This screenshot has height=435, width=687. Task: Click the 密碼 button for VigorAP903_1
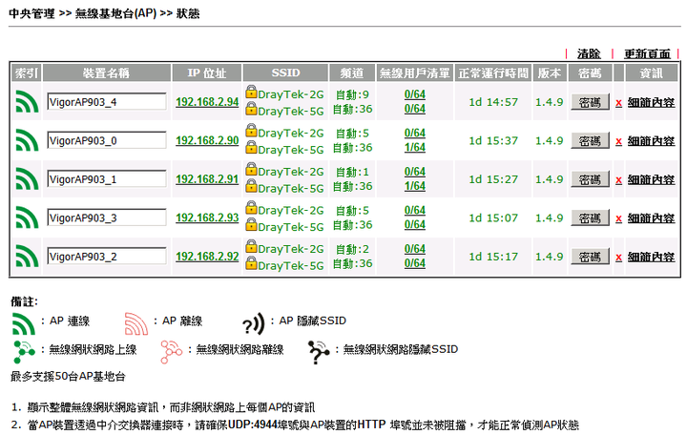[x=590, y=179]
